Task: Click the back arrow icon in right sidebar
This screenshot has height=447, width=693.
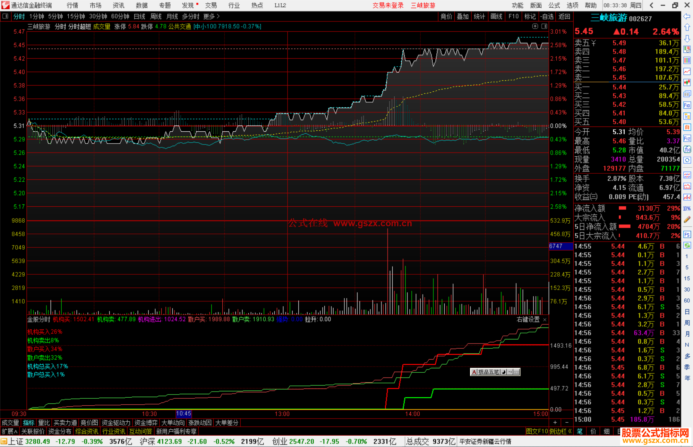Action: pyautogui.click(x=687, y=16)
